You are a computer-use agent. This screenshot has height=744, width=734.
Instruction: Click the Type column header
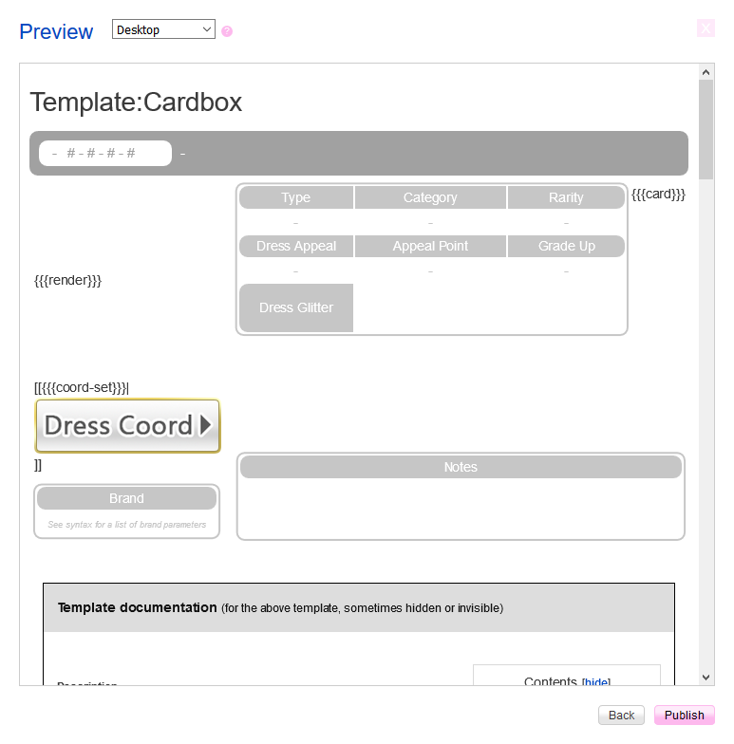tap(296, 197)
